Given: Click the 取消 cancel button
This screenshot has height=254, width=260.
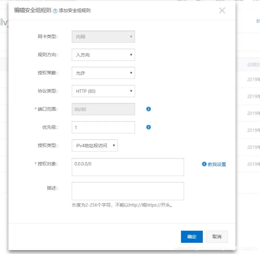Looking at the screenshot, I should 217,237.
